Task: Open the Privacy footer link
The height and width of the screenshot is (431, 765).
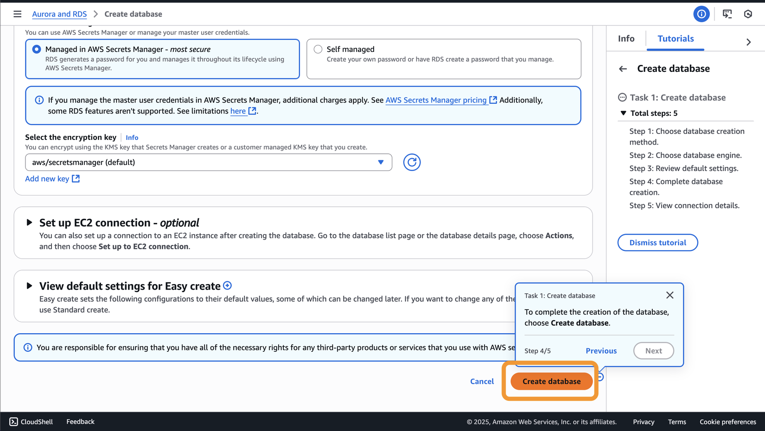Action: [x=644, y=422]
